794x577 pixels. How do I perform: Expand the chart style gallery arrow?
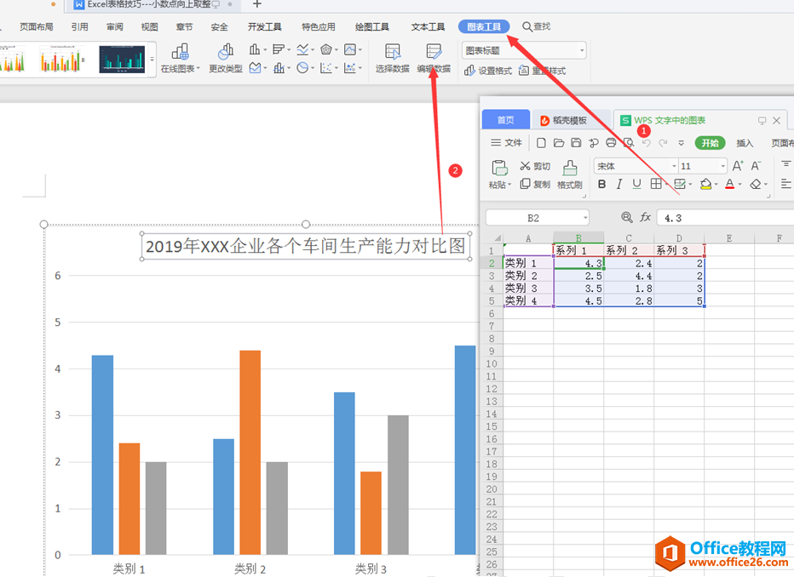[152, 60]
